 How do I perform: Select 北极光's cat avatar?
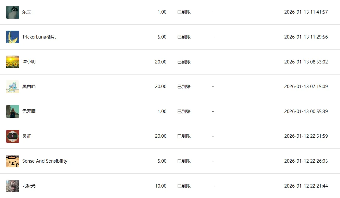(13, 186)
